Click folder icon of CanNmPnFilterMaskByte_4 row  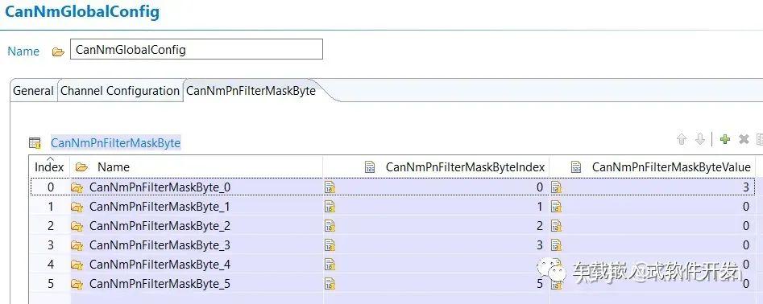(x=77, y=265)
